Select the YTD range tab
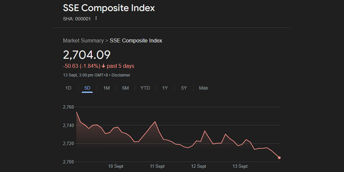The width and height of the screenshot is (344, 172). 145,88
